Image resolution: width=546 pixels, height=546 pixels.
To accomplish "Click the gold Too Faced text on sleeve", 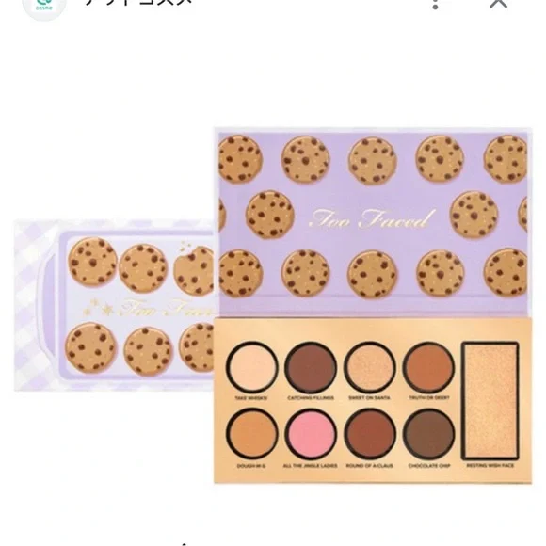I will click(x=168, y=308).
